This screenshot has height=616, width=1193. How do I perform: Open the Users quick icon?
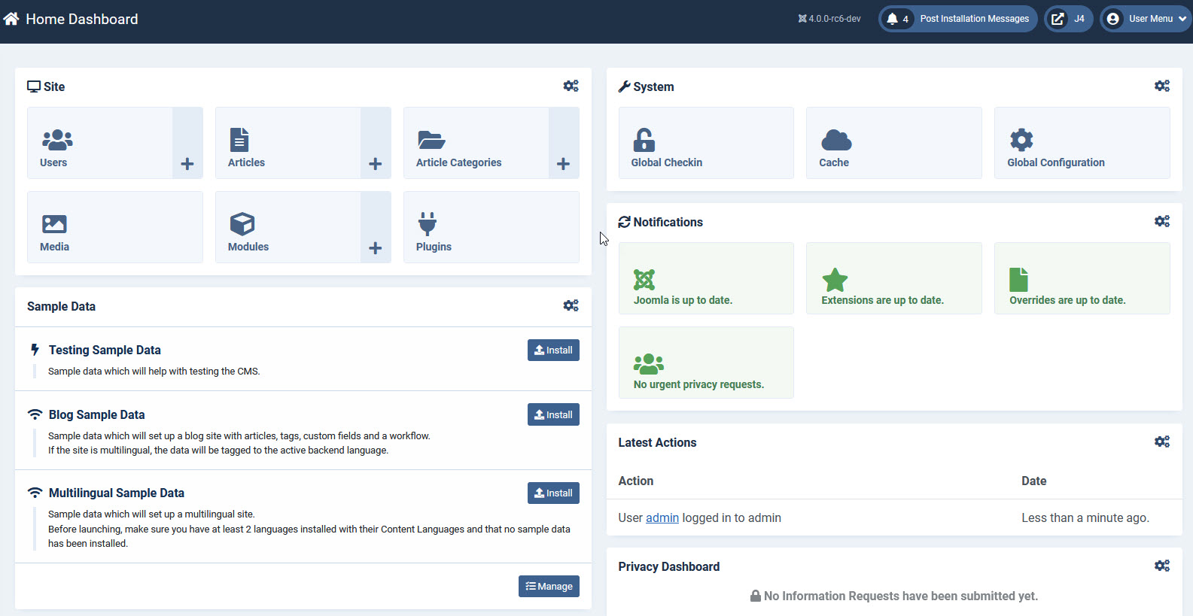coord(100,143)
